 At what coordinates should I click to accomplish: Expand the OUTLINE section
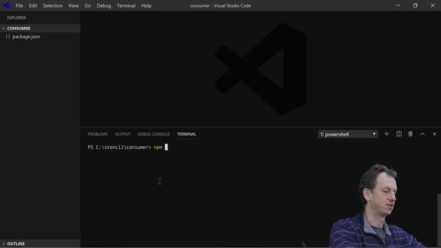tap(40, 243)
